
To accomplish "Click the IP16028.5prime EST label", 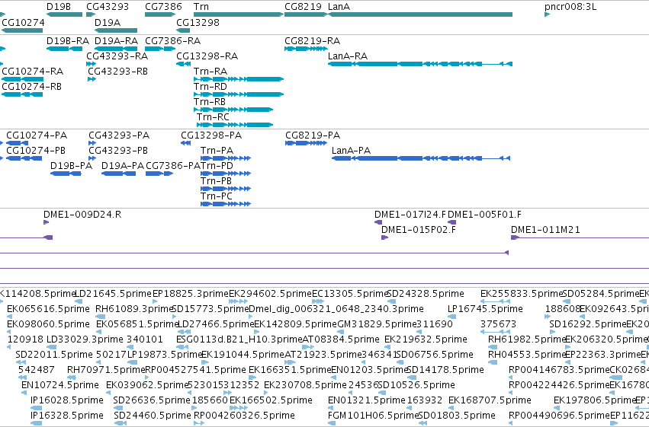I will (x=67, y=400).
